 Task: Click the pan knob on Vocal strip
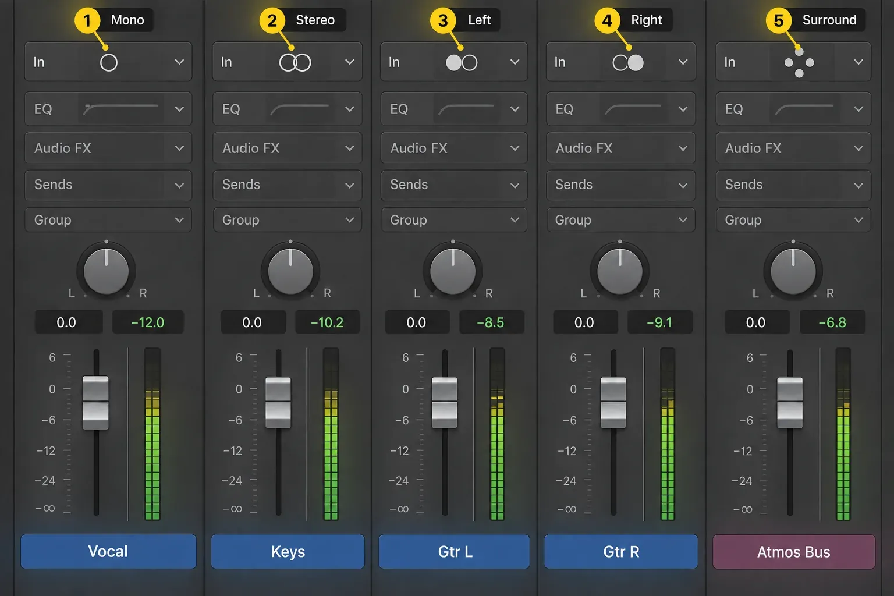tap(106, 271)
